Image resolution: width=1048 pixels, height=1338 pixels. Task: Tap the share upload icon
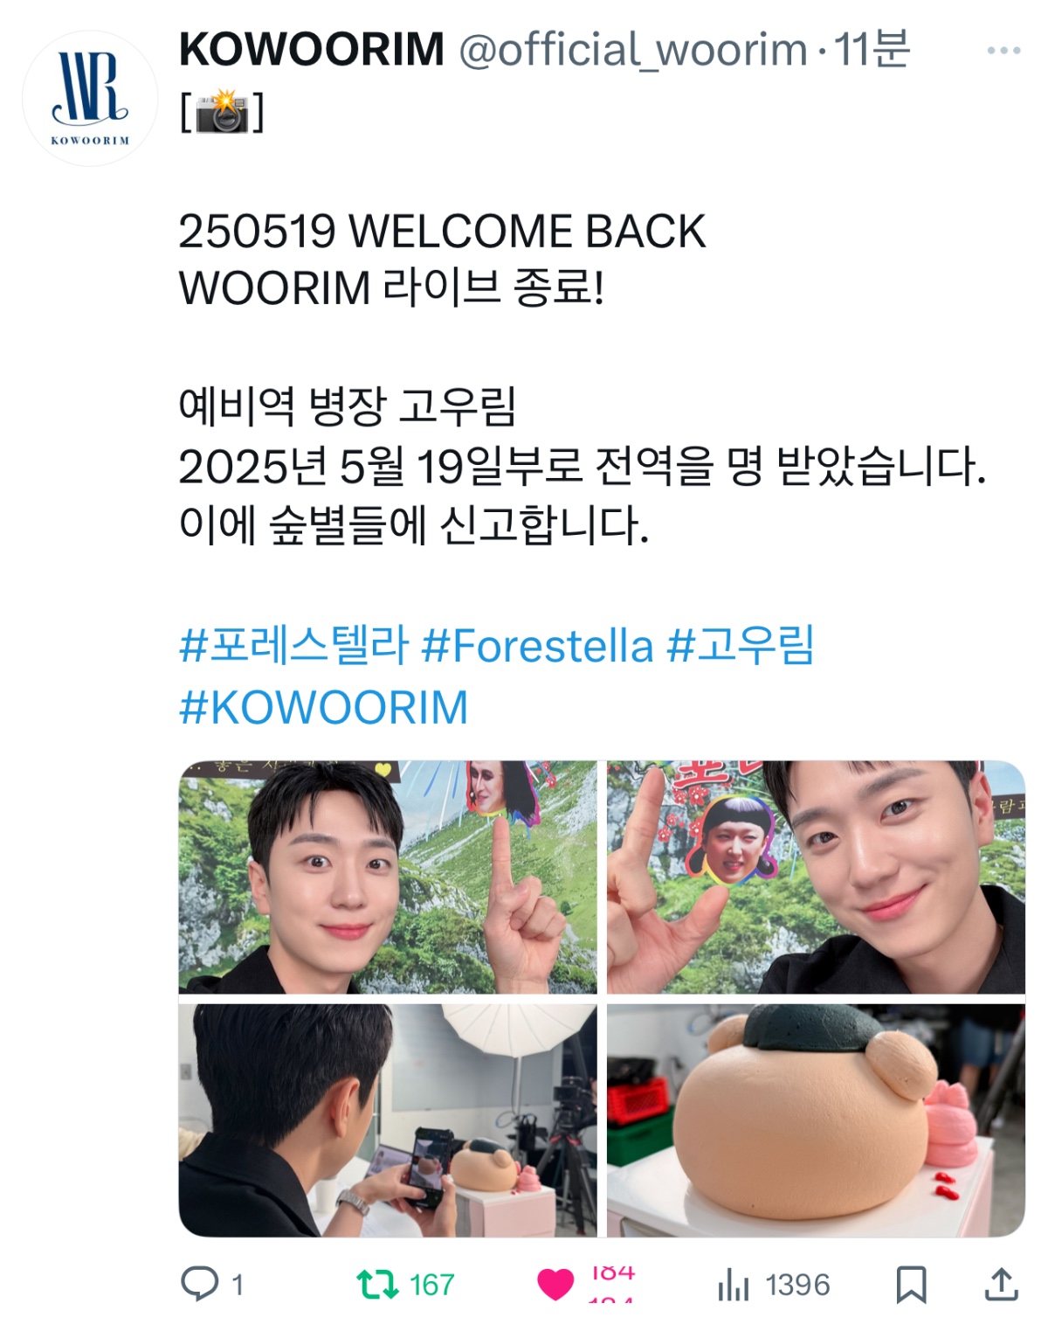click(1002, 1284)
